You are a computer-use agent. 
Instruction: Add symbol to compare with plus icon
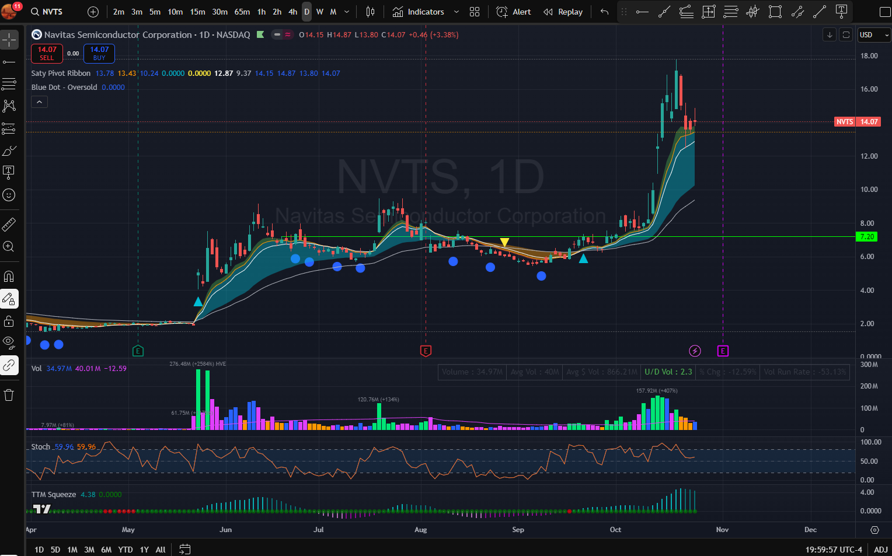pyautogui.click(x=93, y=12)
